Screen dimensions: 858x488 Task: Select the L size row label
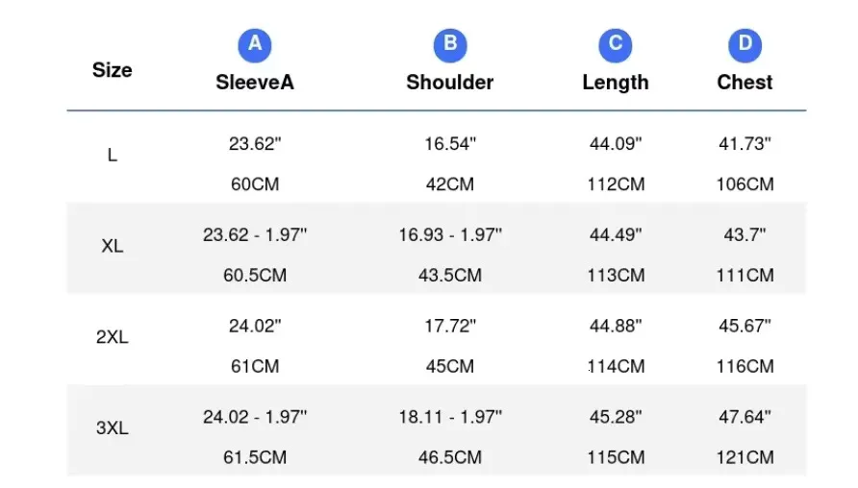(113, 156)
